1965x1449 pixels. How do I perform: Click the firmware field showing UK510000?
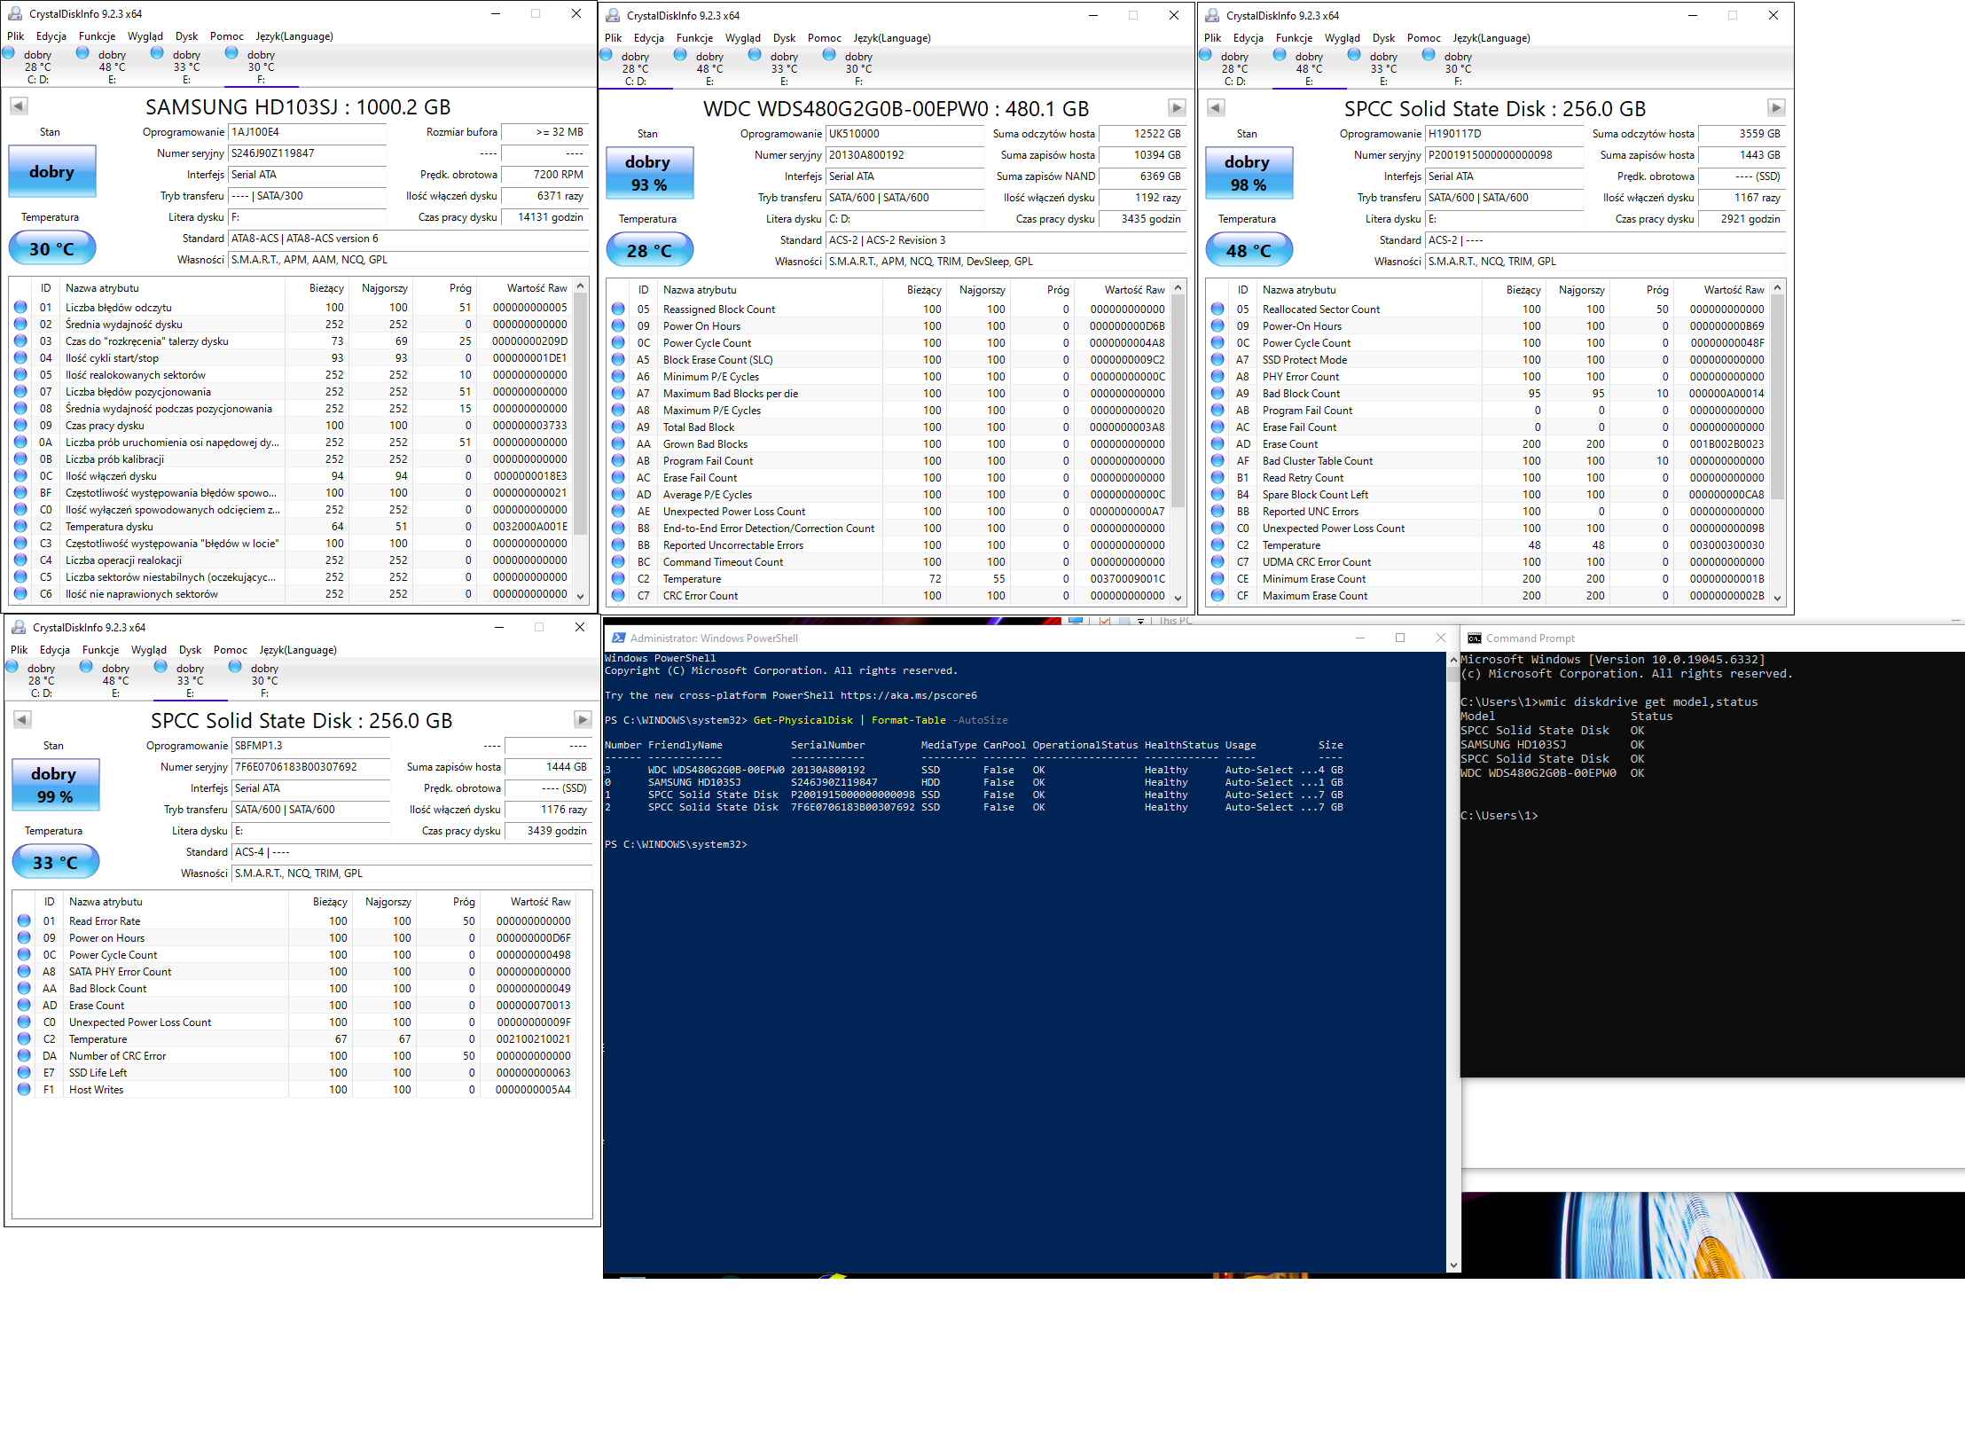pyautogui.click(x=905, y=134)
